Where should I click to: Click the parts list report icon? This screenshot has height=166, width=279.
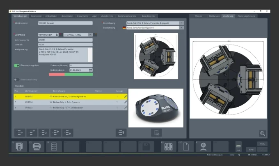pos(156,132)
